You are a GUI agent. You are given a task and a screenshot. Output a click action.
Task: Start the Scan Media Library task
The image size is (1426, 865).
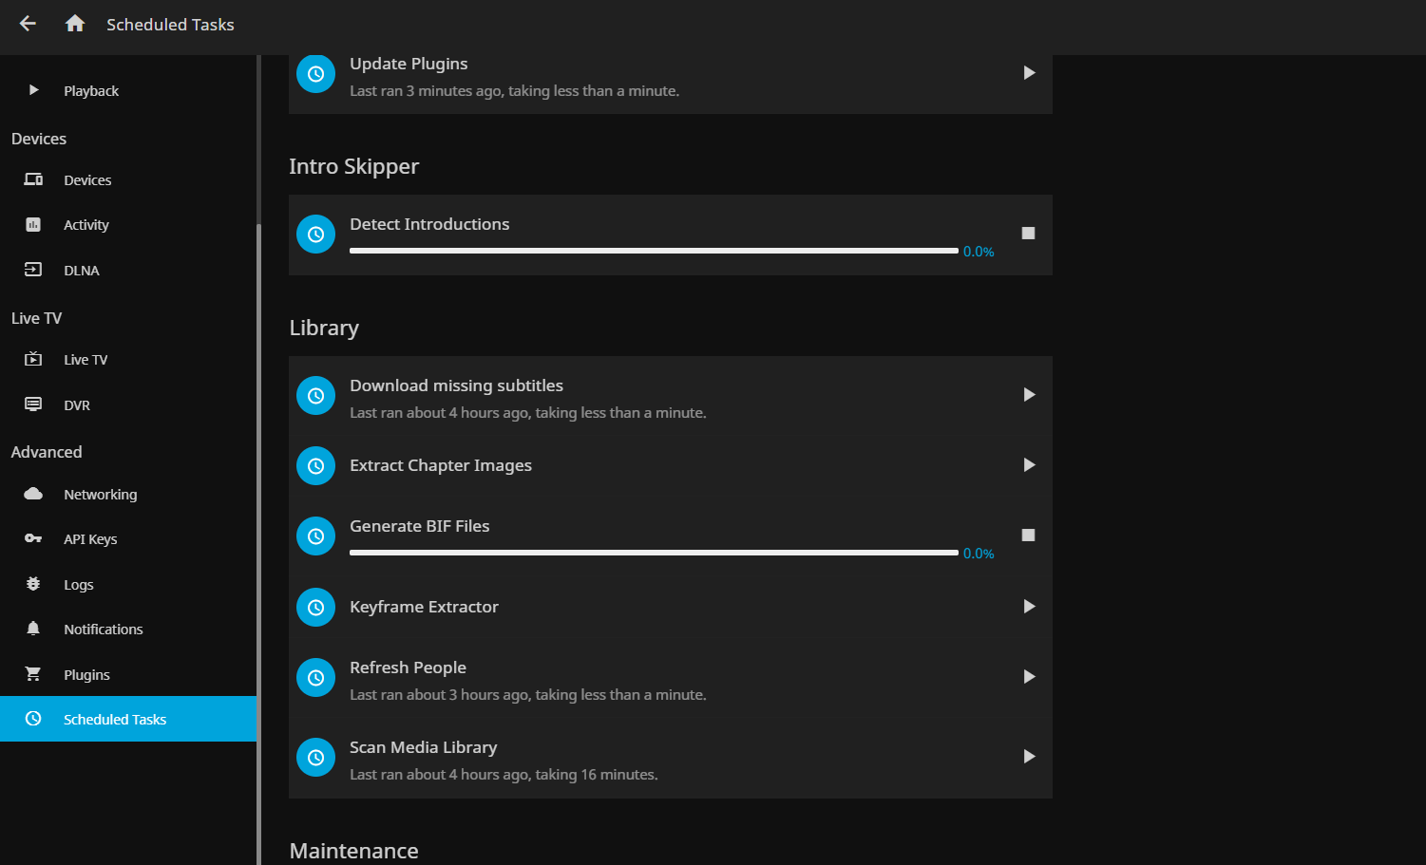coord(1028,757)
